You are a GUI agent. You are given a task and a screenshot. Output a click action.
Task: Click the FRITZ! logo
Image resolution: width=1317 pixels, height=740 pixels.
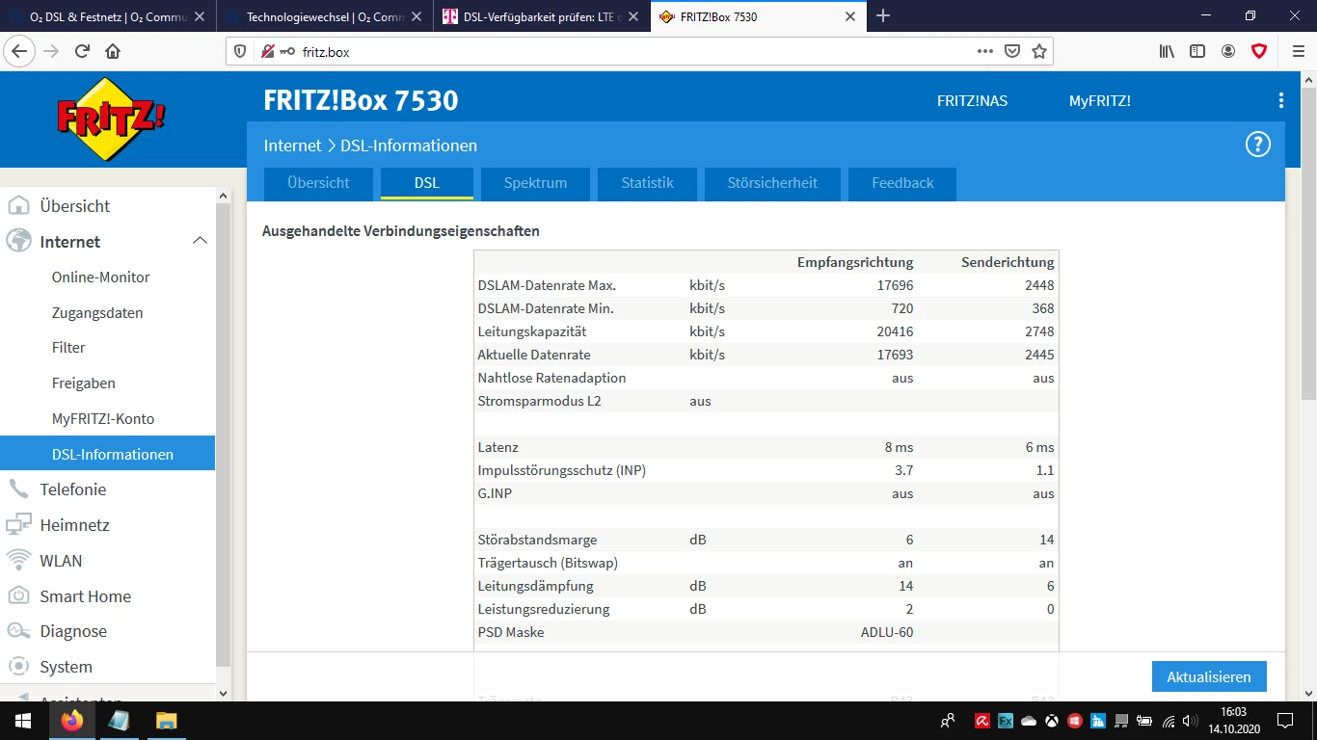click(111, 119)
